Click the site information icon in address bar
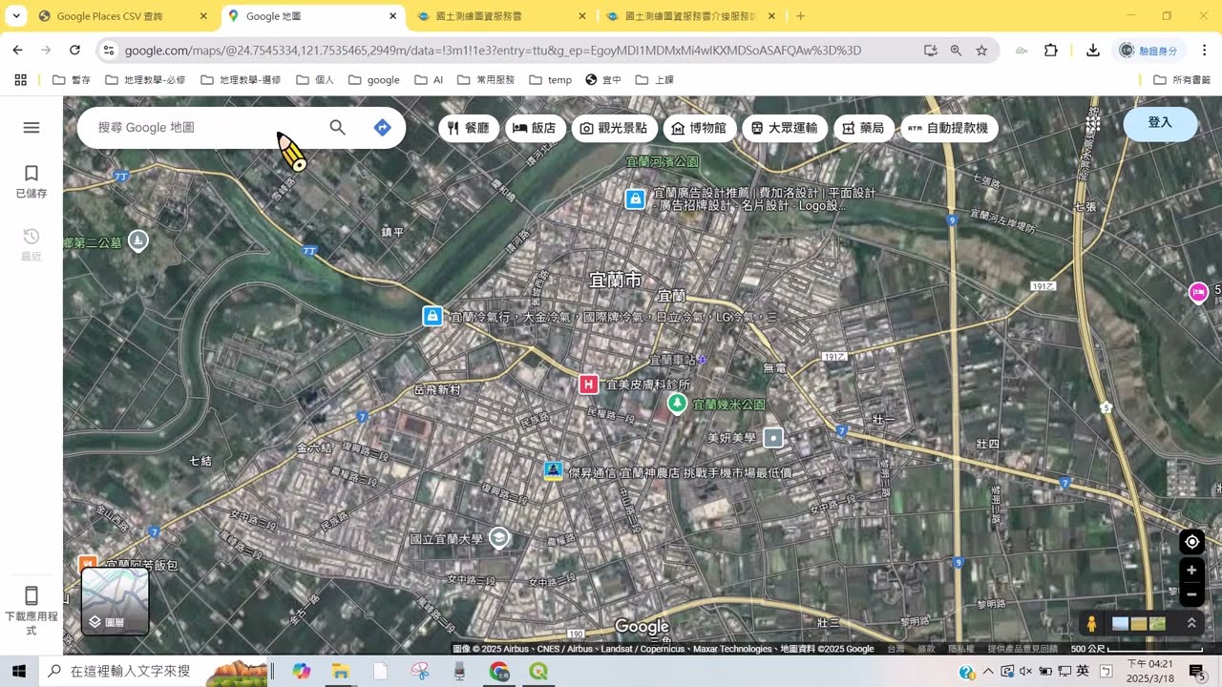The height and width of the screenshot is (687, 1222). pos(108,50)
